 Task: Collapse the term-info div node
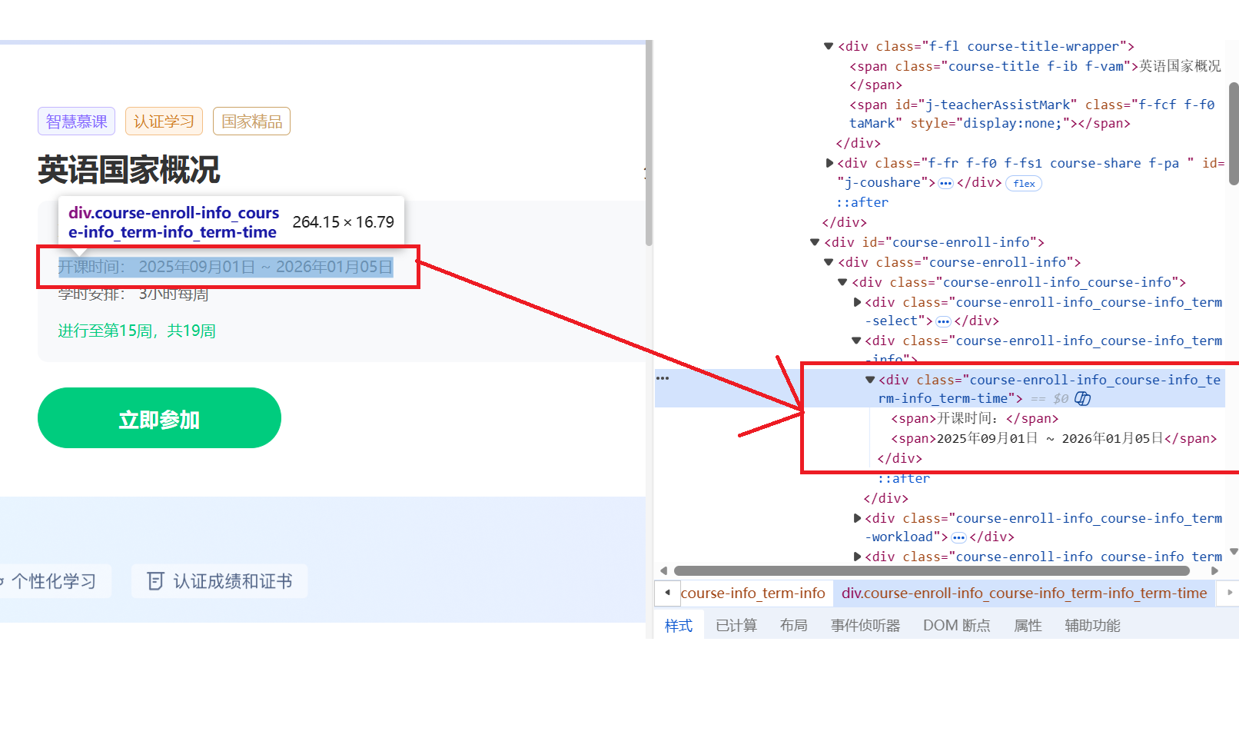(x=856, y=341)
